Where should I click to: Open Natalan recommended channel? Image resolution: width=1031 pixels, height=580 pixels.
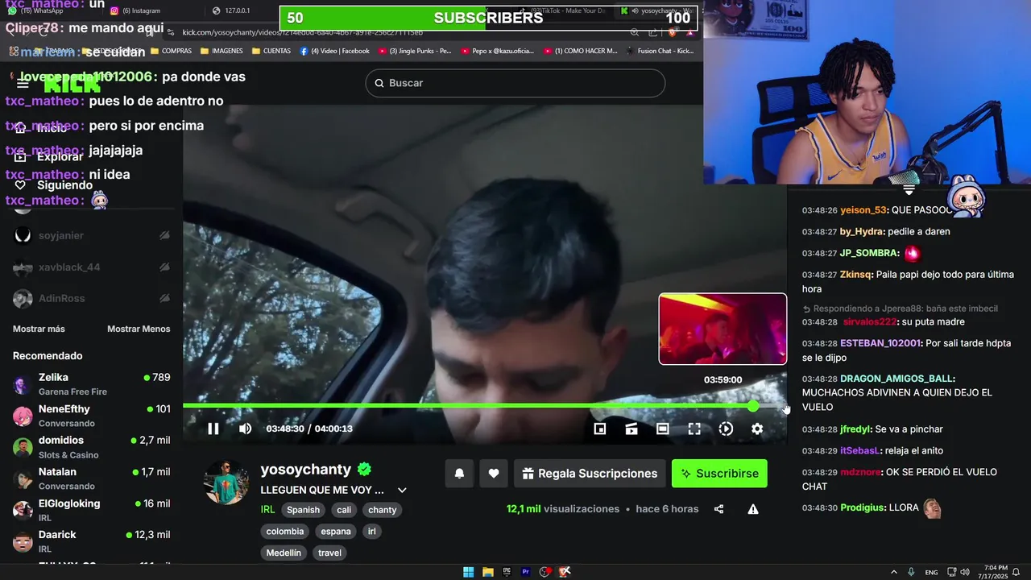pyautogui.click(x=92, y=478)
